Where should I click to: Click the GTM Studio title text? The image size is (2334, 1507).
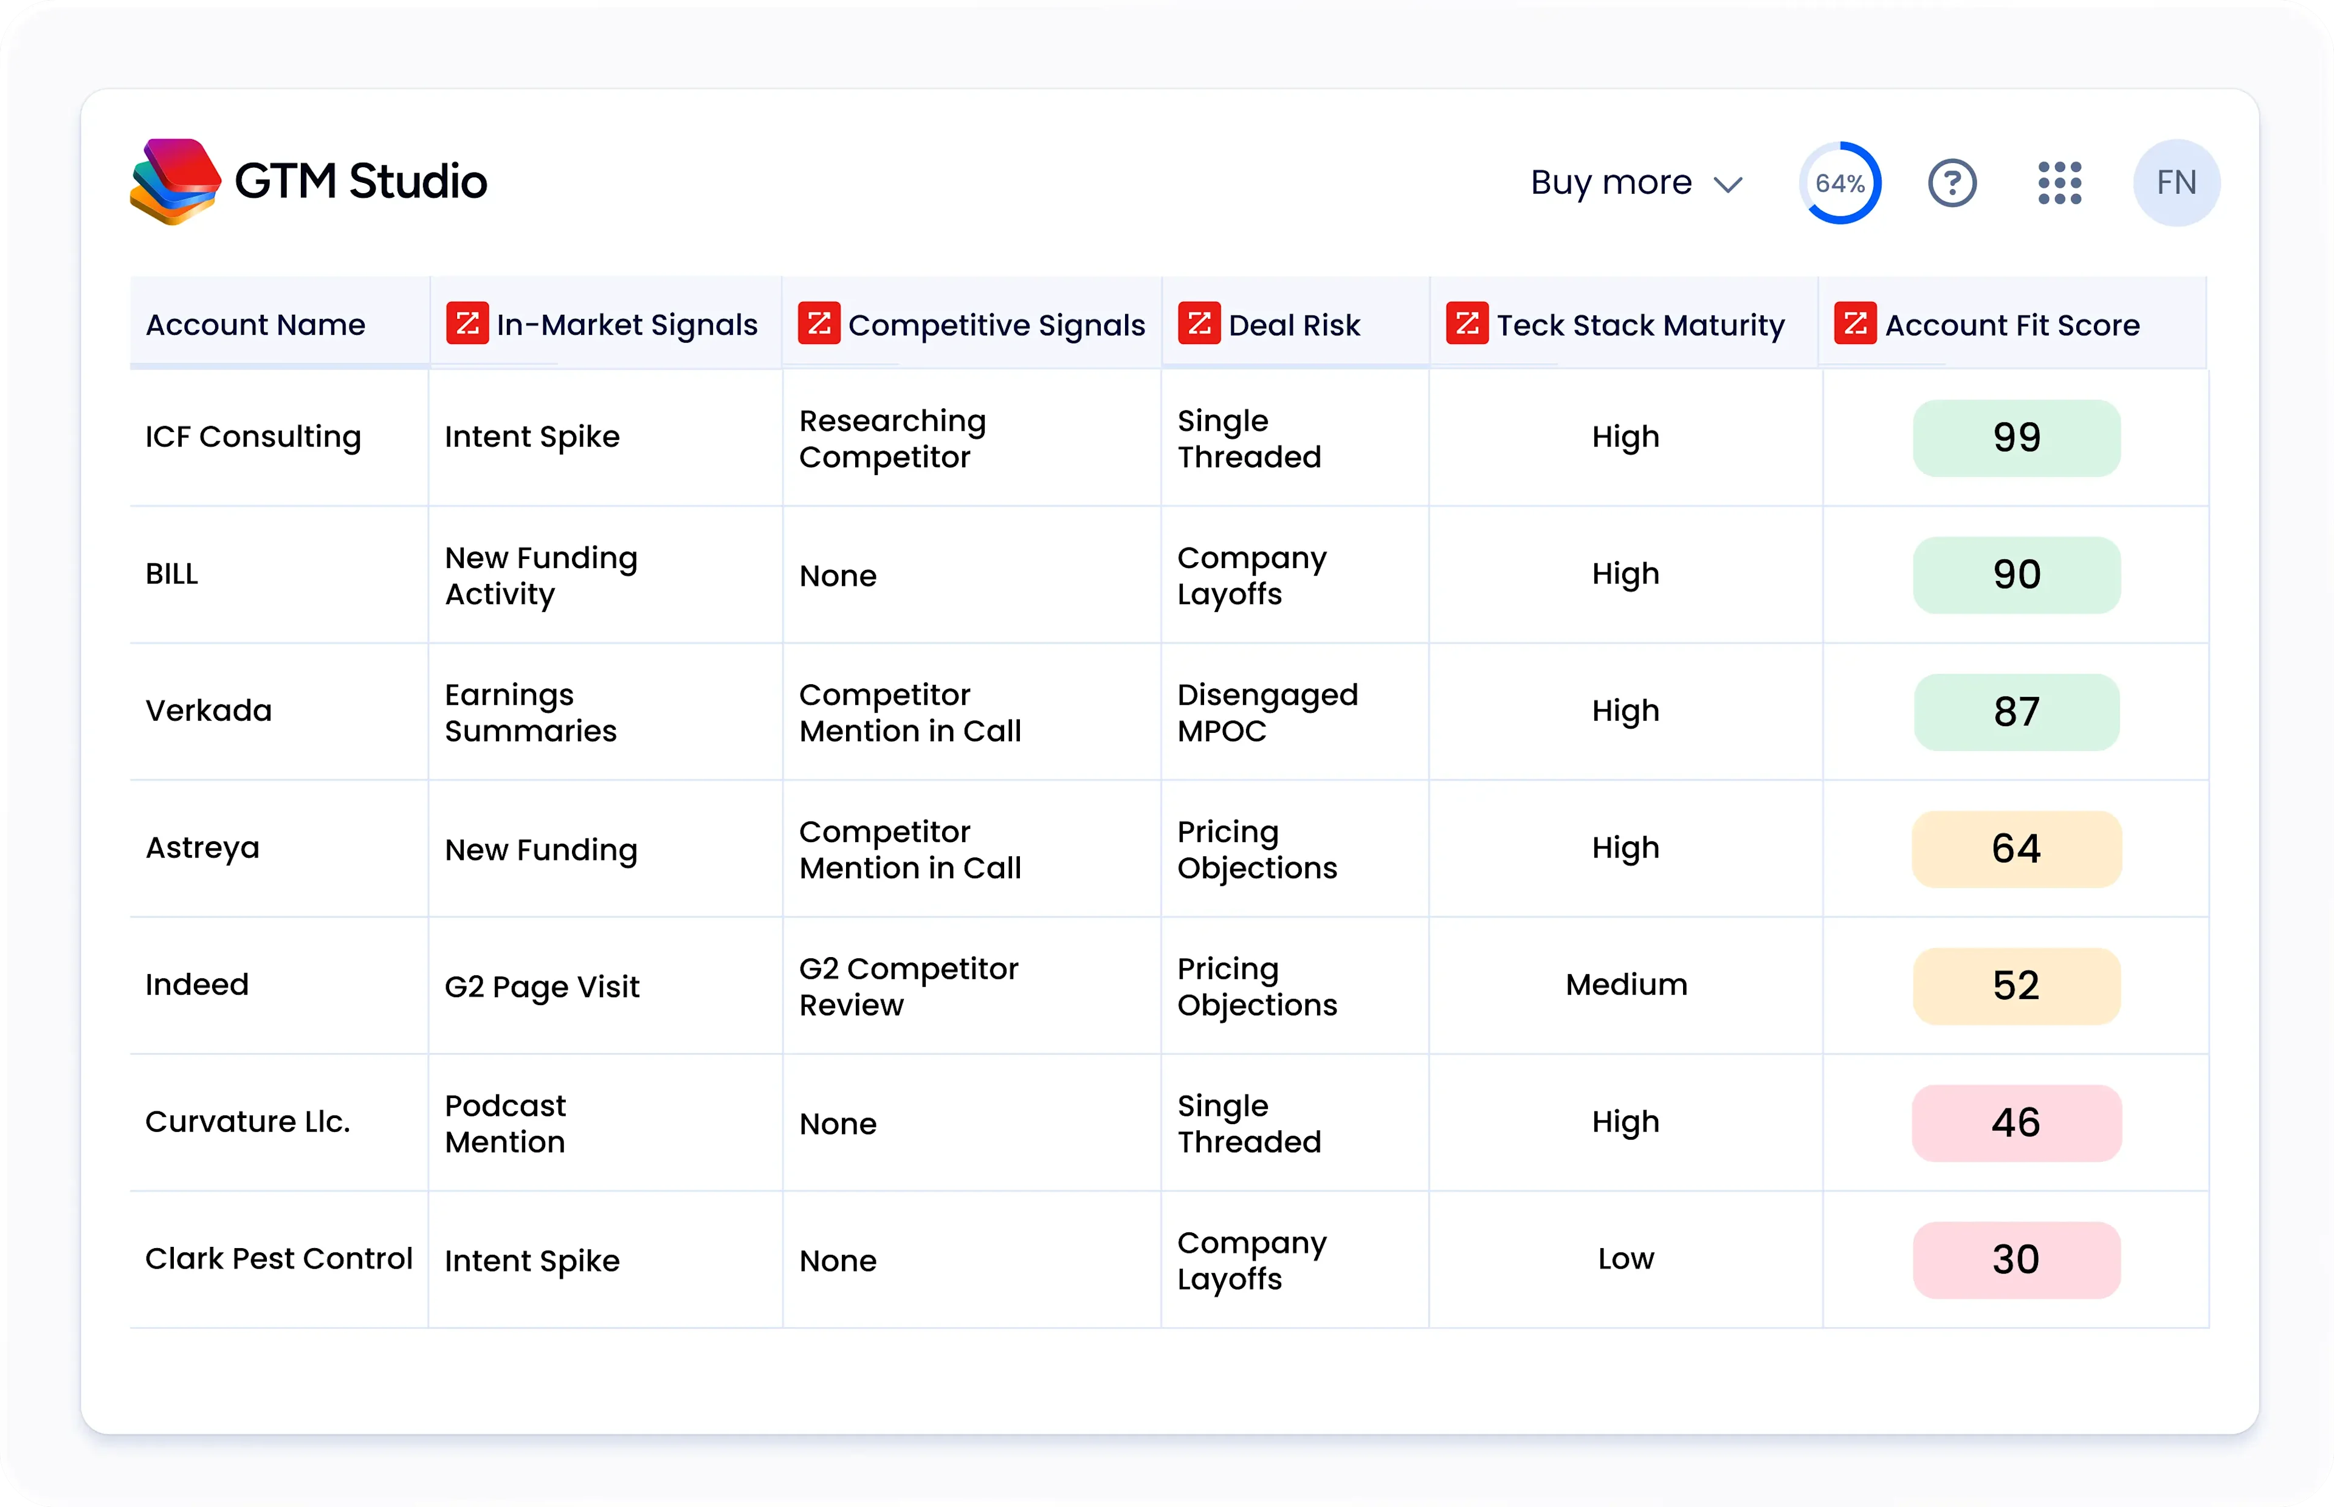pos(361,182)
